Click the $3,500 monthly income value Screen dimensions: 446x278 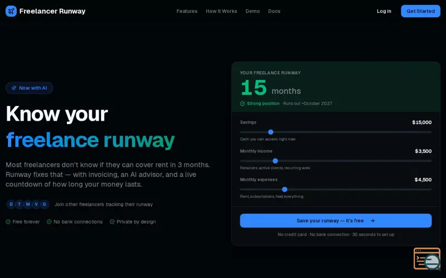click(x=423, y=151)
